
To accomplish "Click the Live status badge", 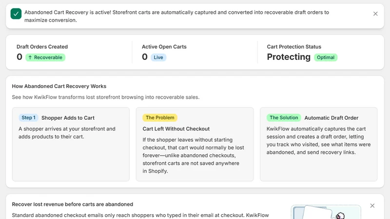I will coord(158,57).
